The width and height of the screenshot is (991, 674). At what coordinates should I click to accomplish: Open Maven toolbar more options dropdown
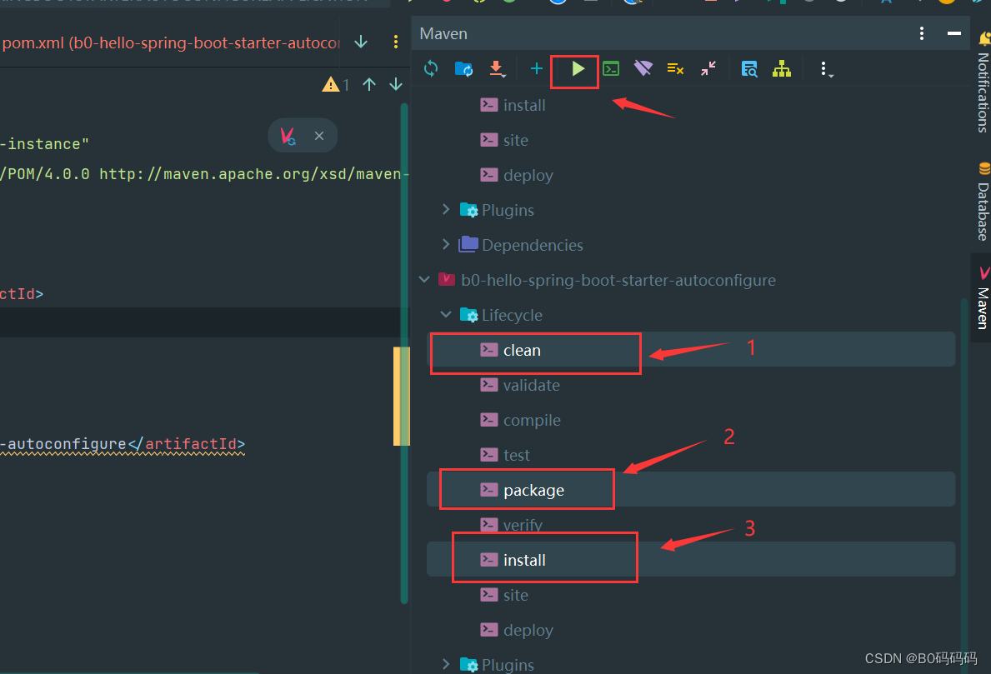825,69
